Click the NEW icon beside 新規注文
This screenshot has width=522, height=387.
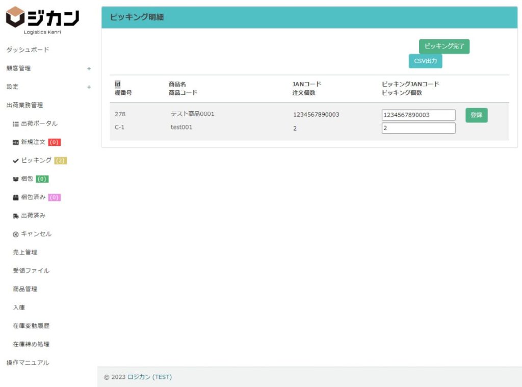[16, 142]
